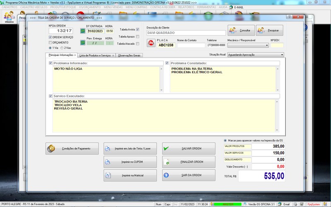This screenshot has height=207, width=331.
Task: Click the Prev. Entrega date field
Action: coord(95,43)
